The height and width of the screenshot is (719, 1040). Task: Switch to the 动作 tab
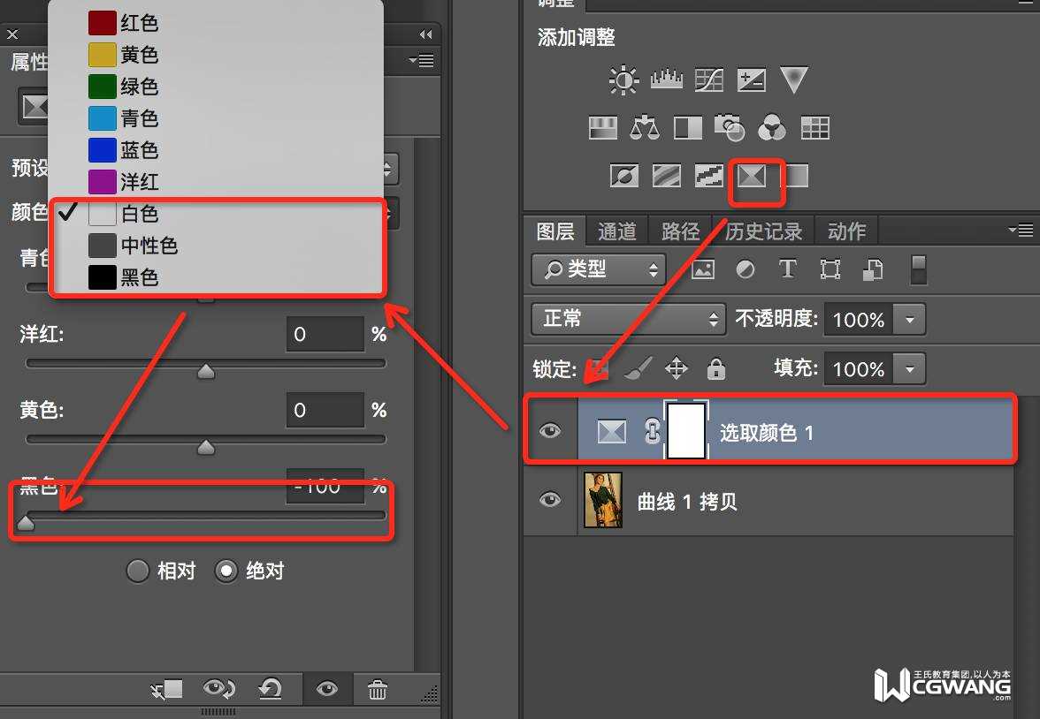[x=846, y=231]
